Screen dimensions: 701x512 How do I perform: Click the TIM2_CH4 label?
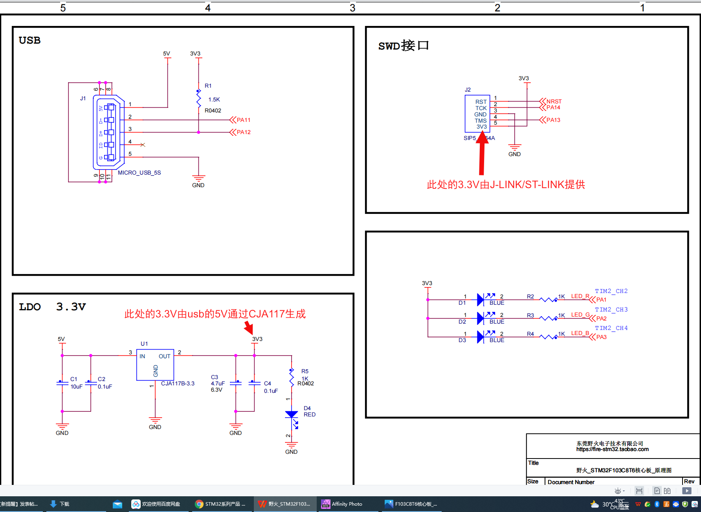(611, 328)
